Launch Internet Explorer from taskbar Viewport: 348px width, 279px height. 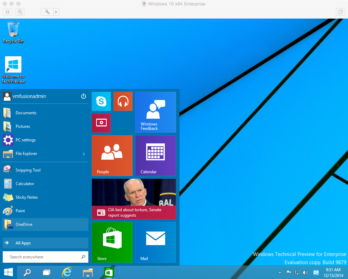pos(67,272)
